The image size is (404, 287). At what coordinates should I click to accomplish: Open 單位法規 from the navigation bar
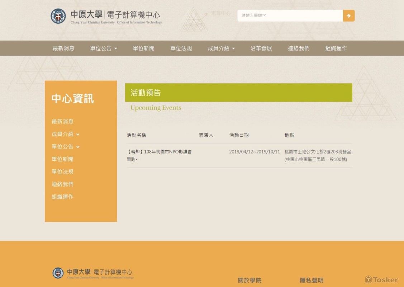coord(182,48)
